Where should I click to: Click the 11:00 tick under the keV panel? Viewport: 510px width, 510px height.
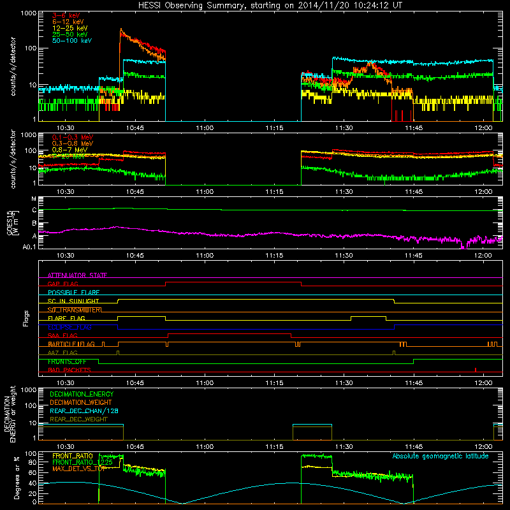coord(205,128)
